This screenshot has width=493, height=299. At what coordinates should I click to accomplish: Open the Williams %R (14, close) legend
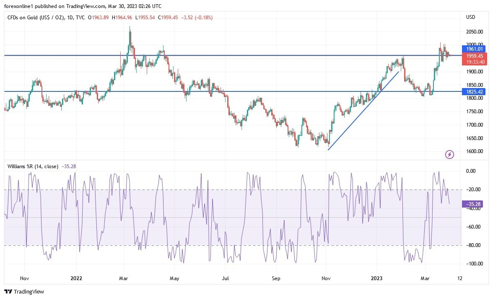click(x=33, y=166)
